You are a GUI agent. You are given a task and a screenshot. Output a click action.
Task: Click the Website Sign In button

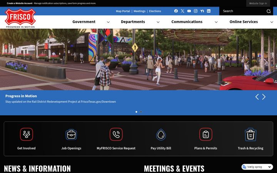(x=258, y=3)
